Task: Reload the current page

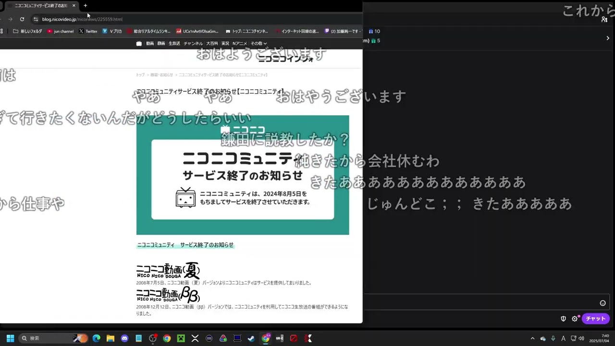Action: click(22, 19)
